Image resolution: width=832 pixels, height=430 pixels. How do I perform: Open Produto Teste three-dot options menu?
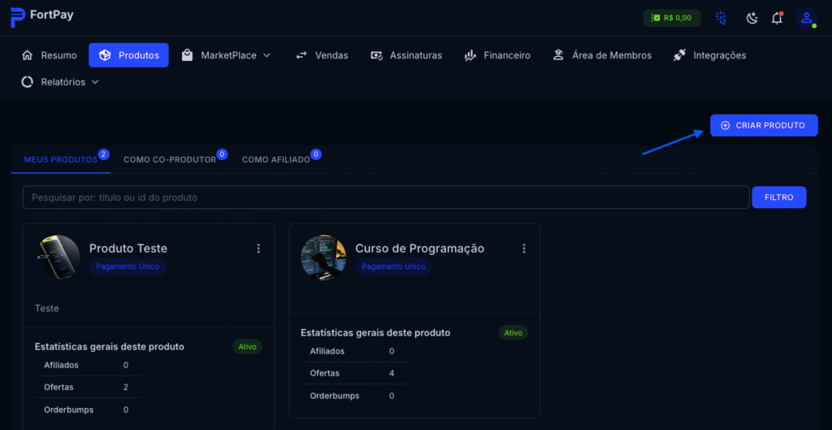pyautogui.click(x=258, y=249)
